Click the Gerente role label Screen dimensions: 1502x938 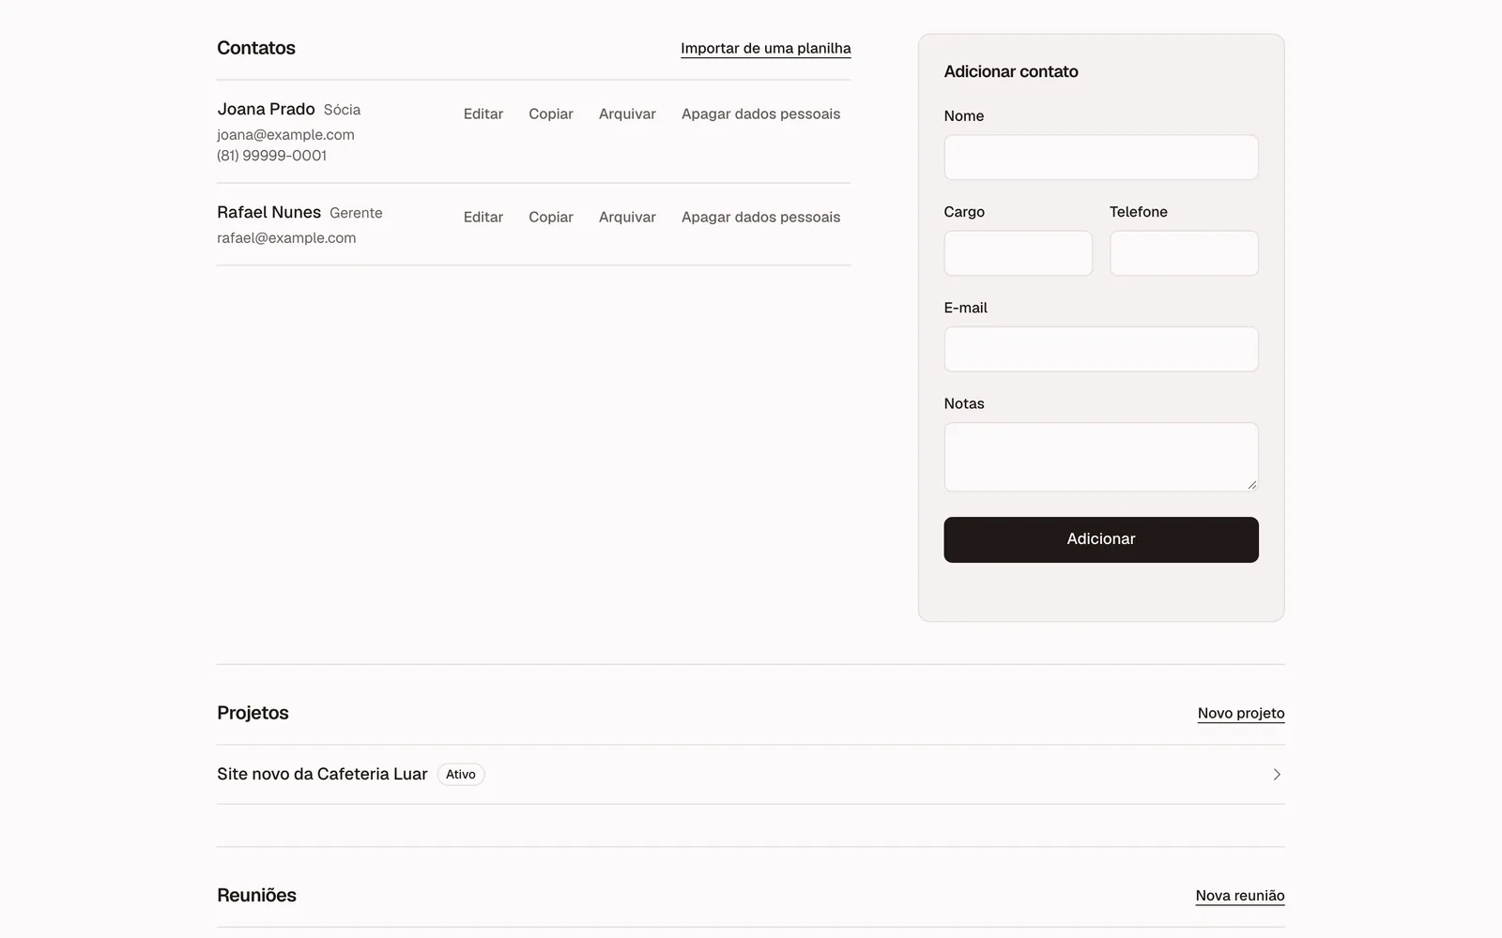pyautogui.click(x=356, y=214)
